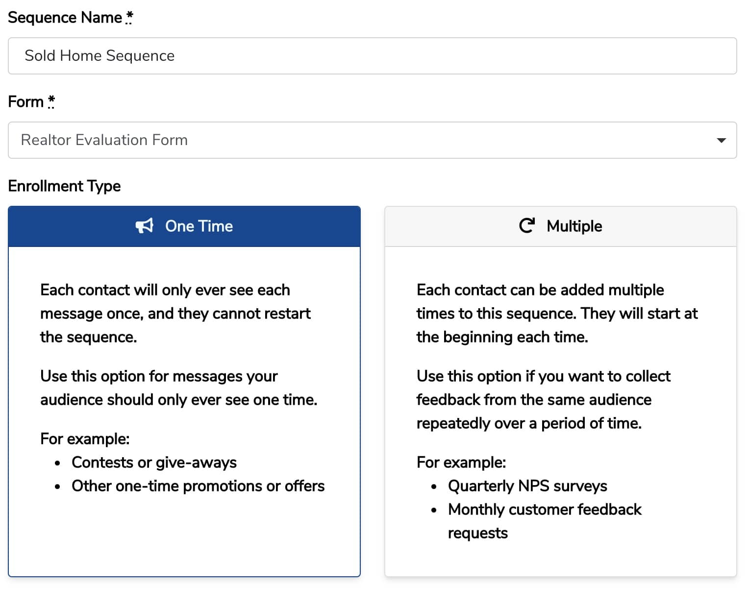Click the required asterisk beside Form label
748x589 pixels.
[51, 101]
